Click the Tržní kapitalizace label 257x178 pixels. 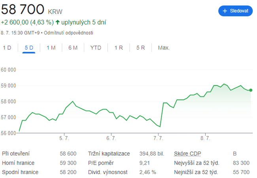pyautogui.click(x=109, y=153)
